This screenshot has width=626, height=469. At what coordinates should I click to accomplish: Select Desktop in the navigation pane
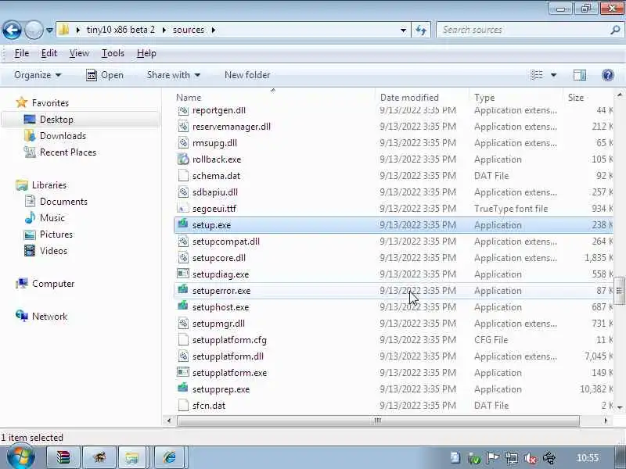(56, 120)
